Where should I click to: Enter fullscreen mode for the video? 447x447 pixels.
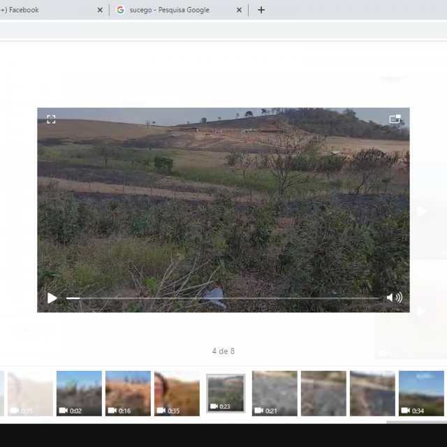pyautogui.click(x=51, y=119)
